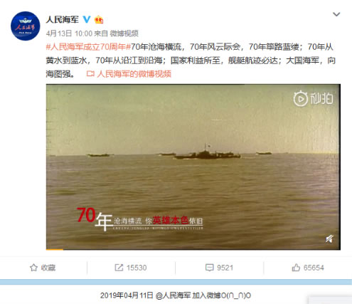Open the #人民海军成立70周年# hashtag topic
Image resolution: width=352 pixels, height=304 pixels.
[88, 47]
